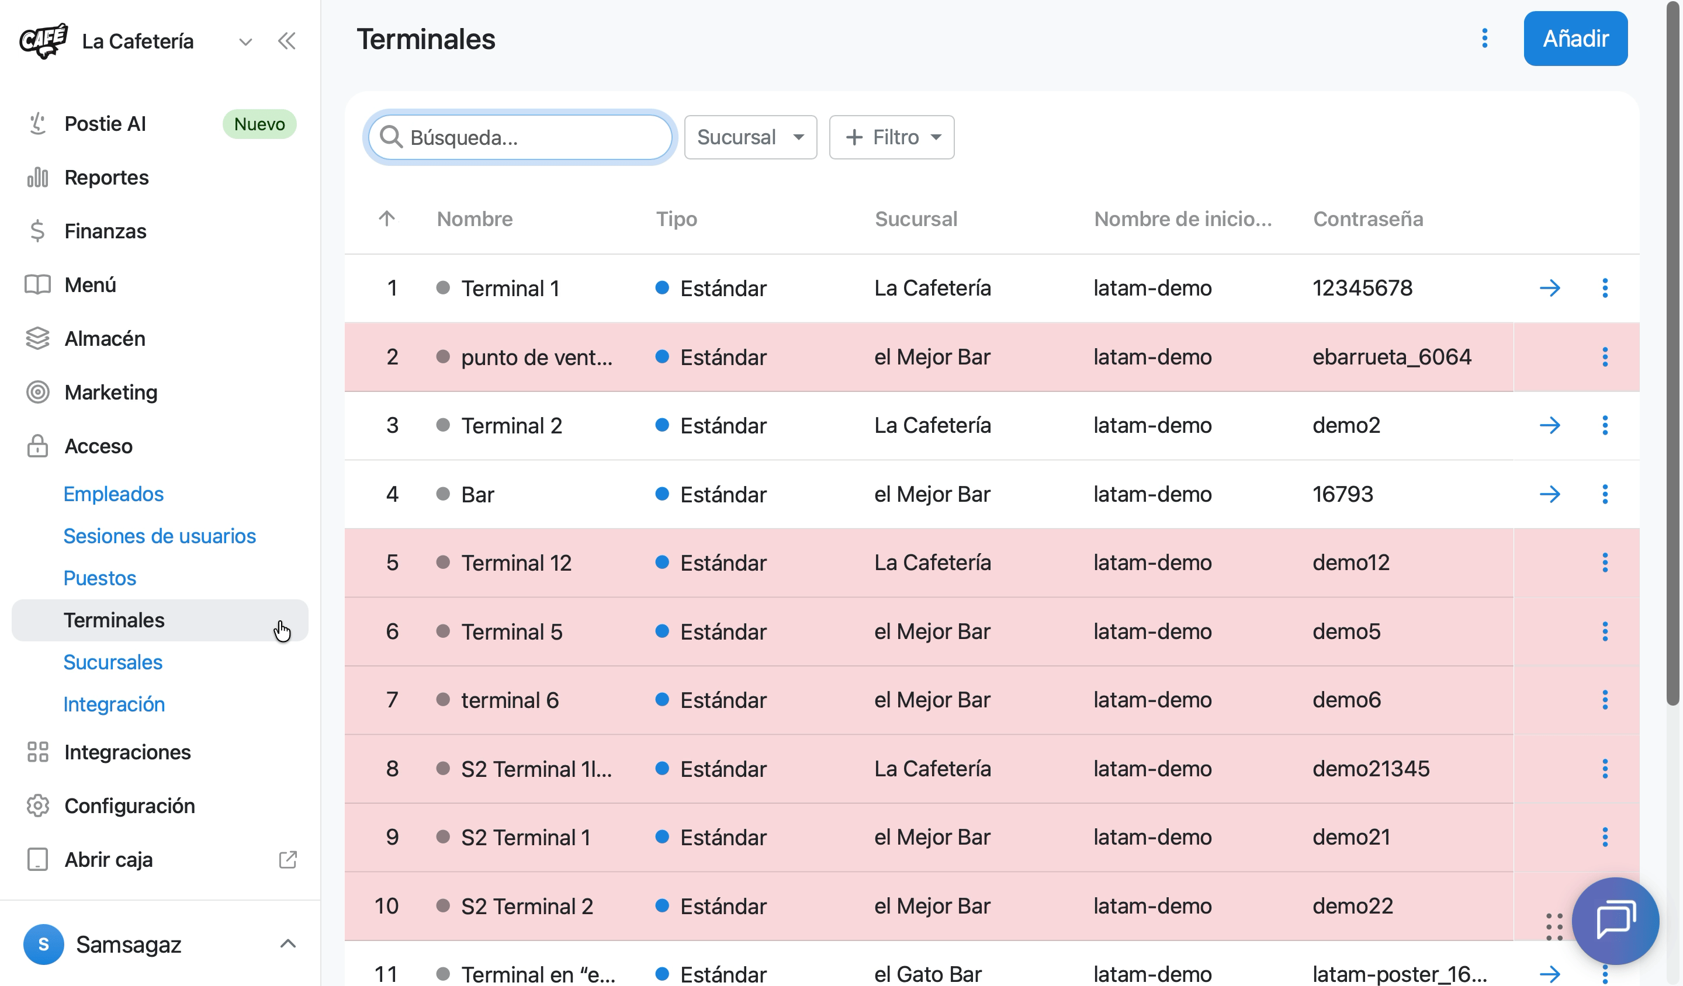
Task: Open options menu for Terminal 5 row
Action: pos(1605,631)
